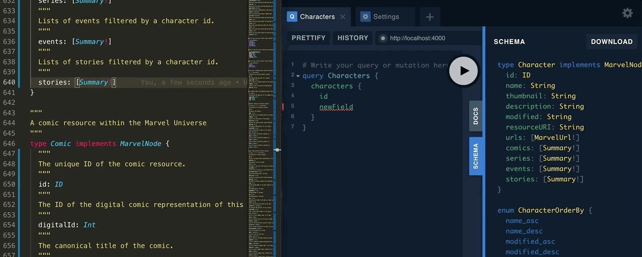Click the comment line in the query editor
The height and width of the screenshot is (257, 642).
[x=375, y=65]
